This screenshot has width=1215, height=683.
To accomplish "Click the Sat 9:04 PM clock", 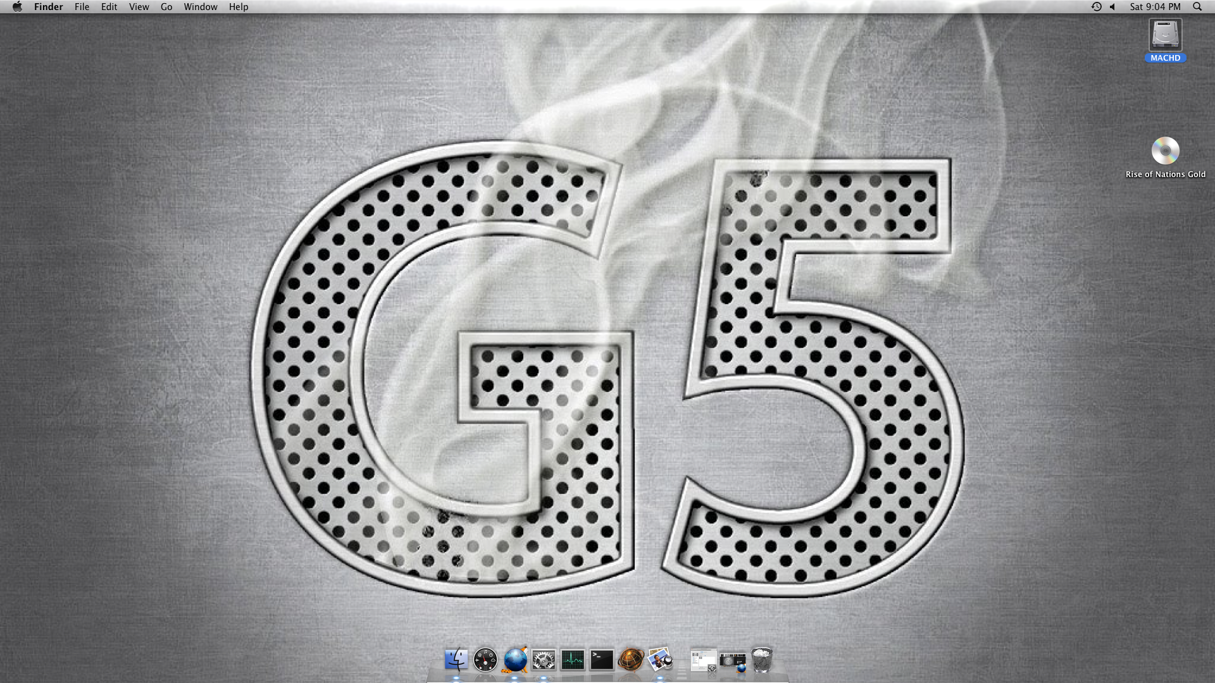I will click(x=1155, y=6).
